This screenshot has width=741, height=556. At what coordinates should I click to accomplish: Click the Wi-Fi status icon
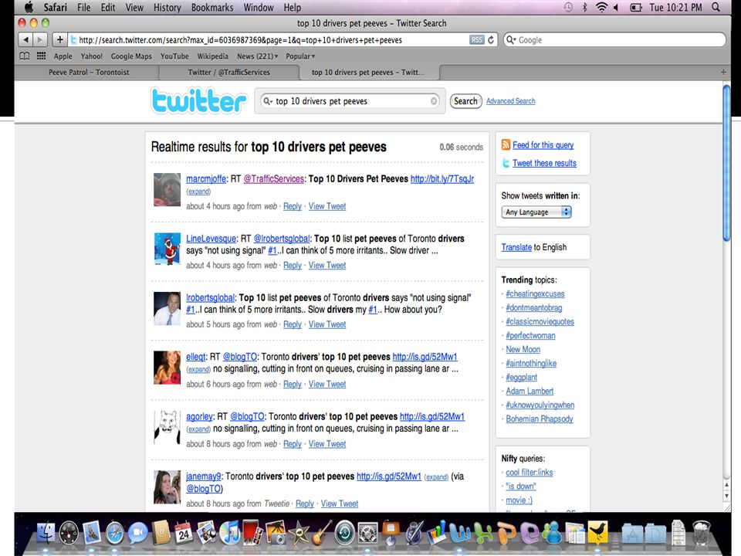(x=601, y=7)
